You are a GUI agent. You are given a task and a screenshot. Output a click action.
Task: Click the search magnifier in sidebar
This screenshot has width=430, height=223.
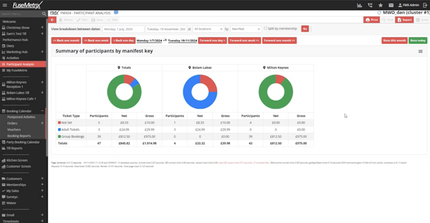point(44,14)
